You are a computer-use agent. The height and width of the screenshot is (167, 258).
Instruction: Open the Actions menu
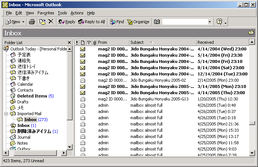[77, 13]
